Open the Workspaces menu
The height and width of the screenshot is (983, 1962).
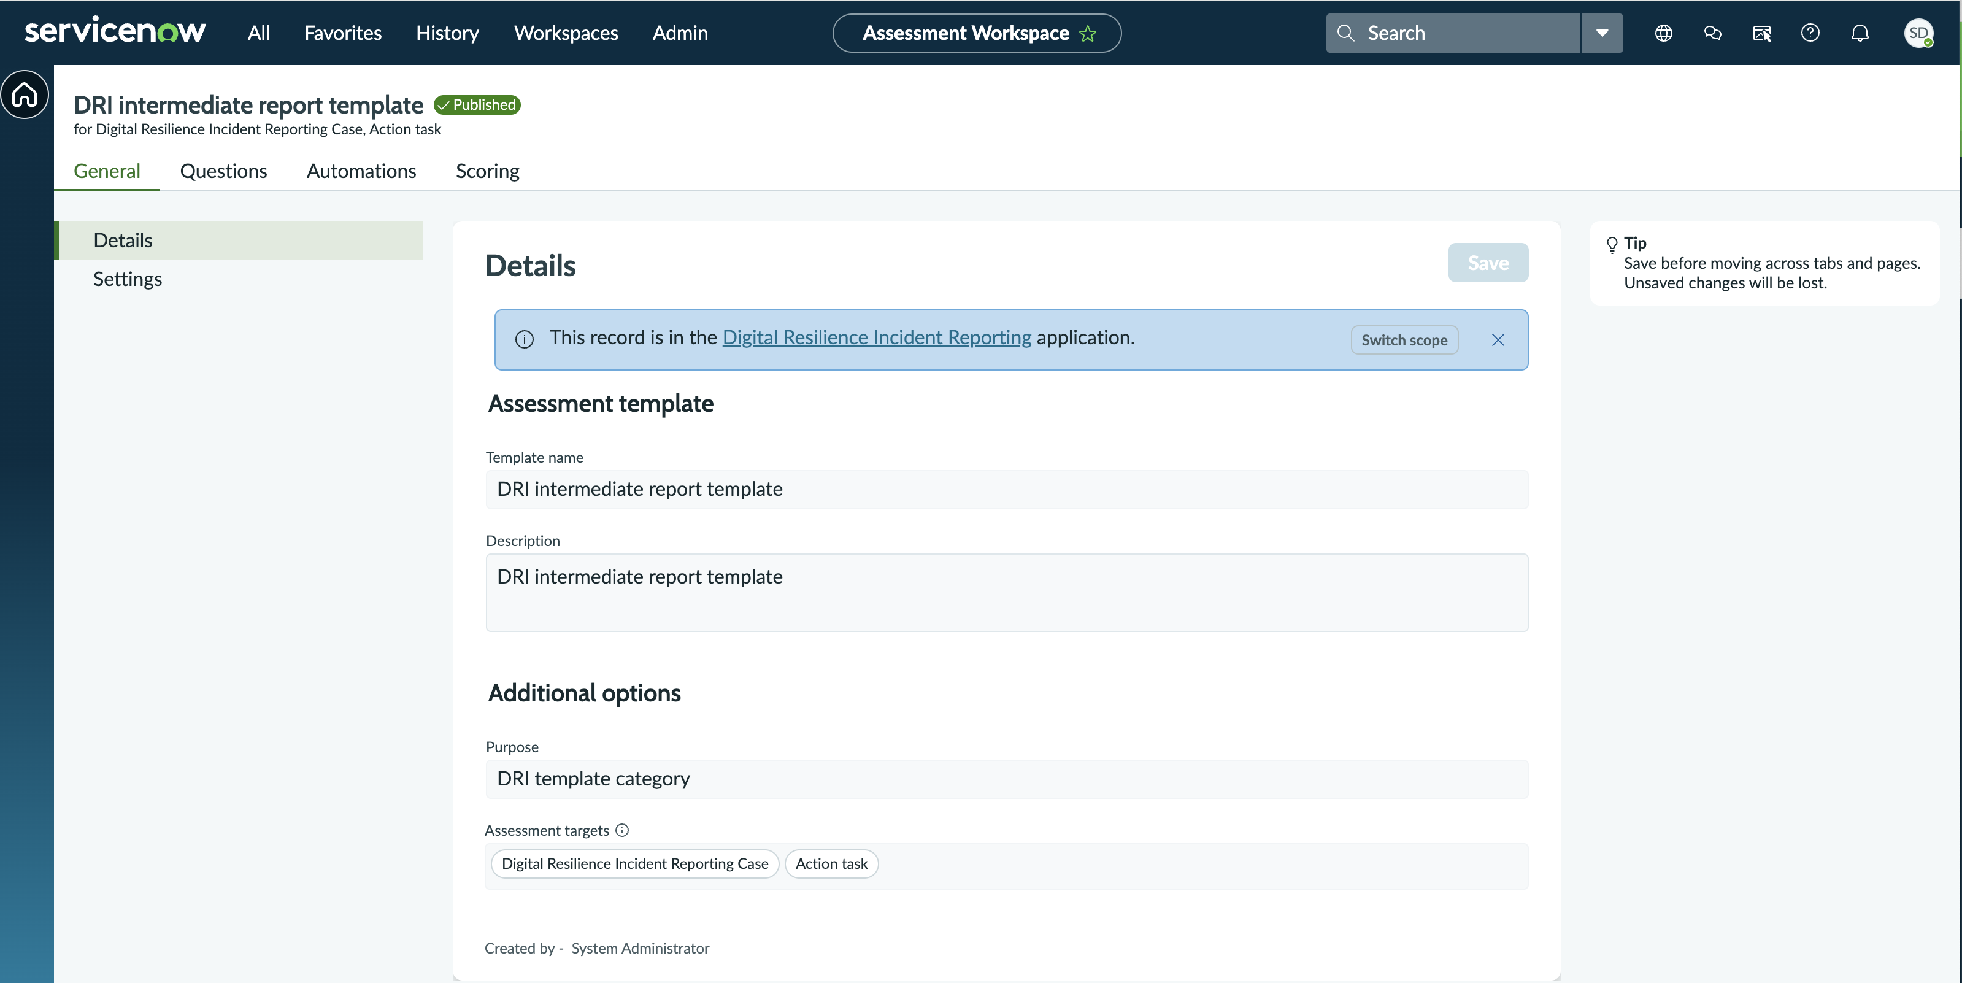pos(566,33)
